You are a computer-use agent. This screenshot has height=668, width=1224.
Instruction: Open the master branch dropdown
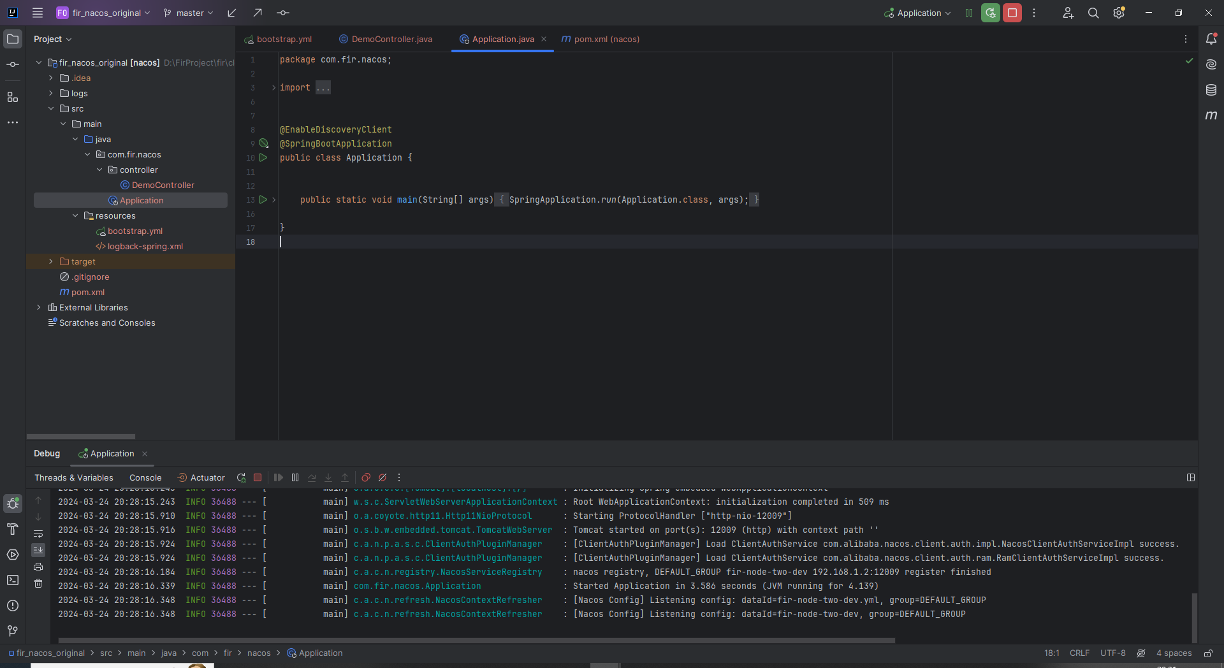pos(188,13)
